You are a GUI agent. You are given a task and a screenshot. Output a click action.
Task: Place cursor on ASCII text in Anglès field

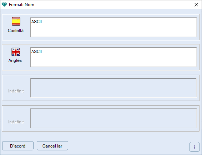[x=36, y=52]
